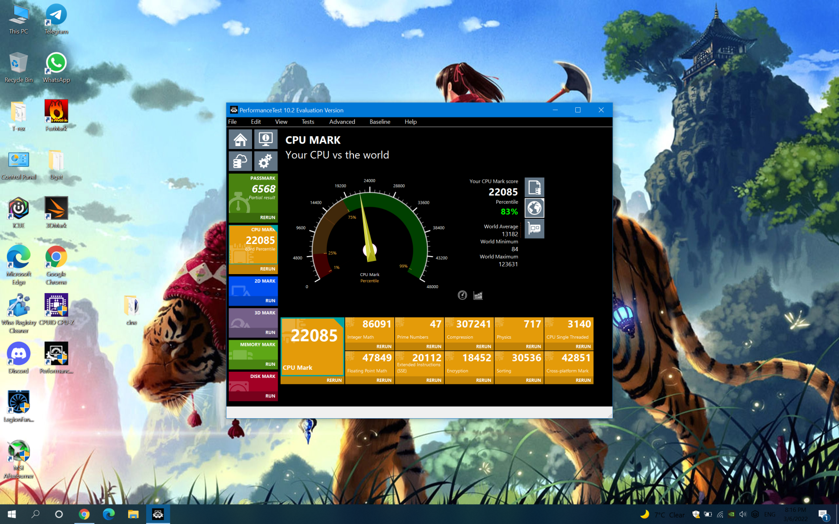Open the volume control in system tray
Screen dimensions: 839x524
click(x=743, y=514)
